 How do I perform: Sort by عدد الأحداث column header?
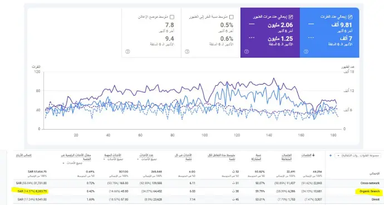(146, 155)
